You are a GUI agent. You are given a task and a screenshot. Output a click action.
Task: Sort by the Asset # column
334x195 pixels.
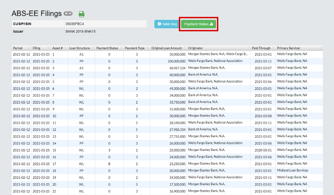57,48
